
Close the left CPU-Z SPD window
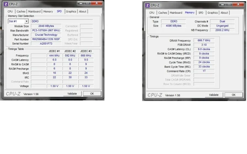point(97,3)
